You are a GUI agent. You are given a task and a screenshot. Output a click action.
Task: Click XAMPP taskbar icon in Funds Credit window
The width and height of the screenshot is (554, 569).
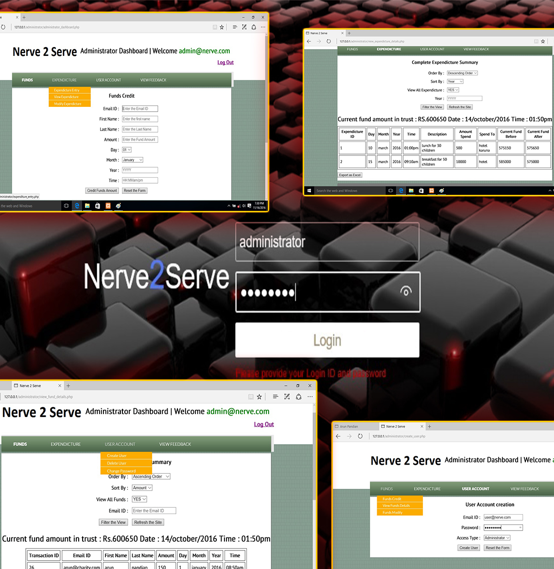point(108,206)
